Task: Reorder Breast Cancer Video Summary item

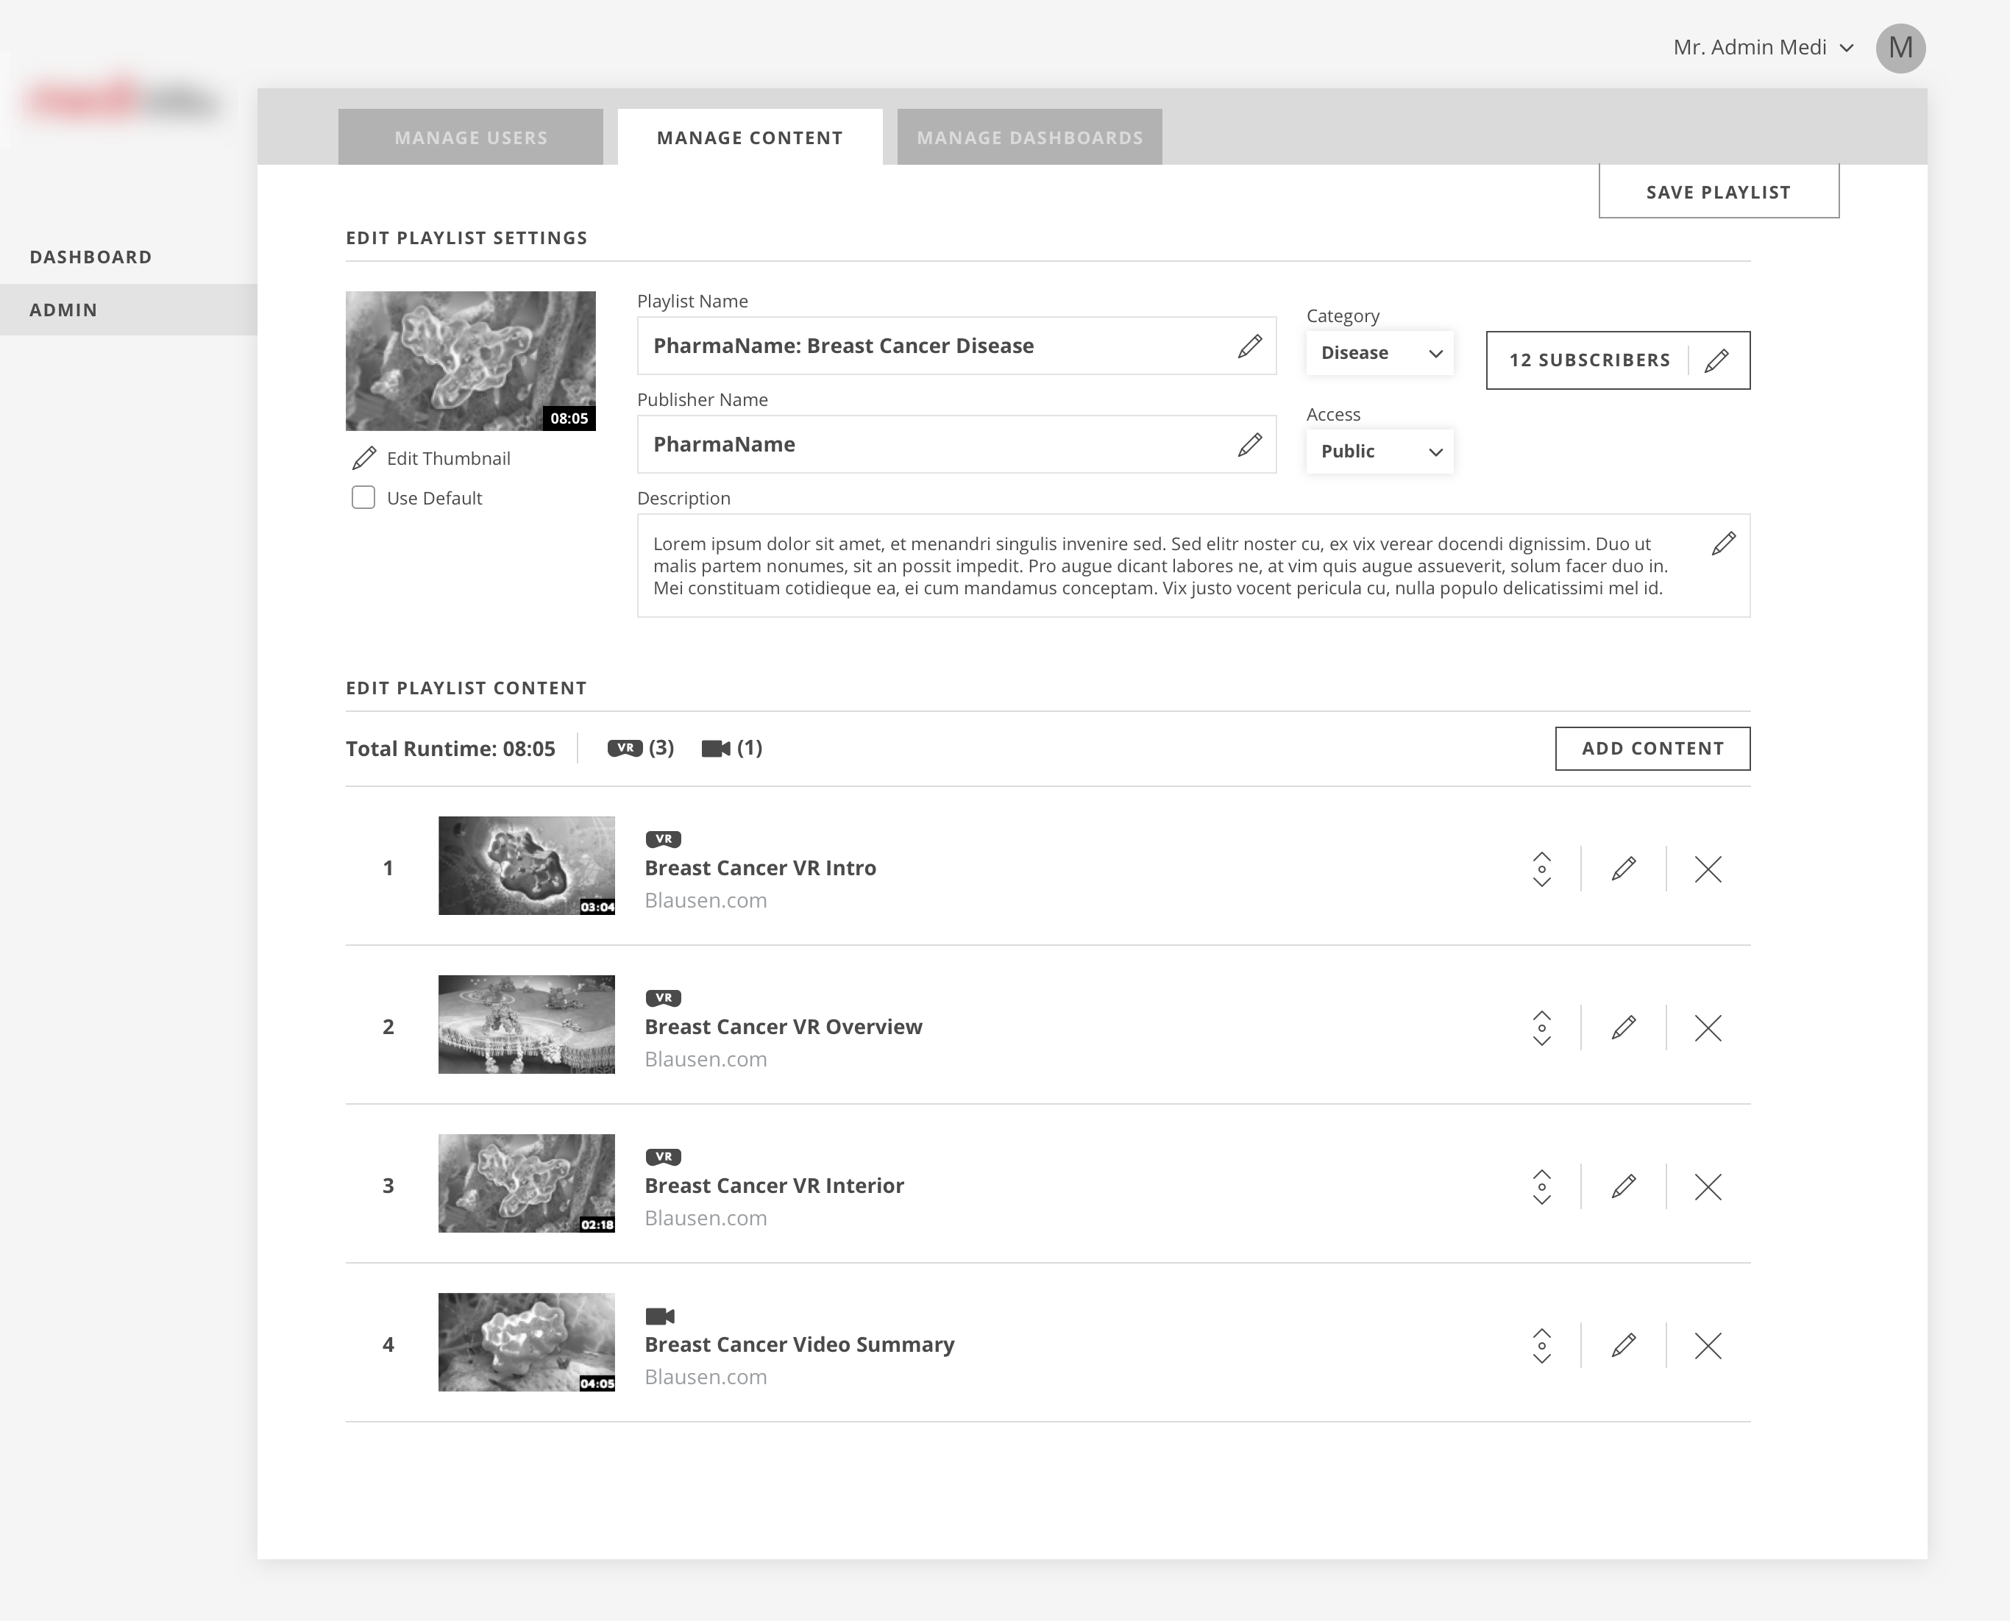Action: (x=1542, y=1345)
